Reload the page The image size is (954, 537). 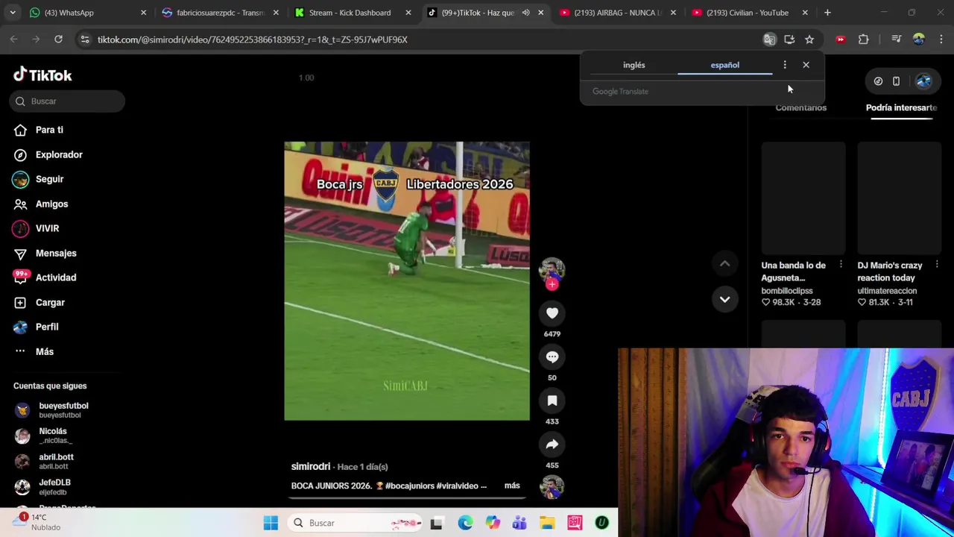tap(58, 40)
